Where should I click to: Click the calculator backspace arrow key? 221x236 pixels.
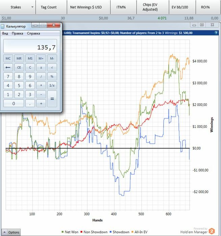pyautogui.click(x=8, y=67)
